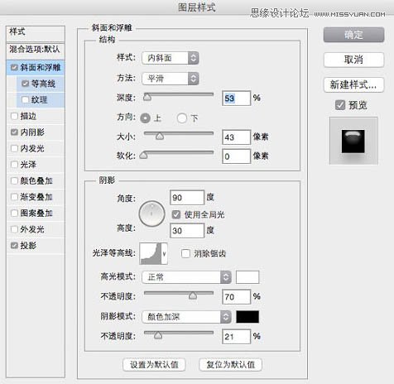Click the gloss contour curve thumbnail
The image size is (394, 384).
[x=151, y=253]
